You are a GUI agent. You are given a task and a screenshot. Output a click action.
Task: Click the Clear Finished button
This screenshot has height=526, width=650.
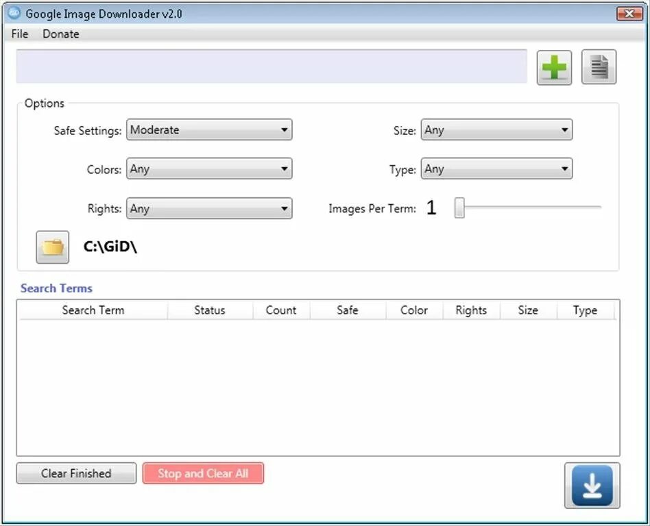pos(76,473)
